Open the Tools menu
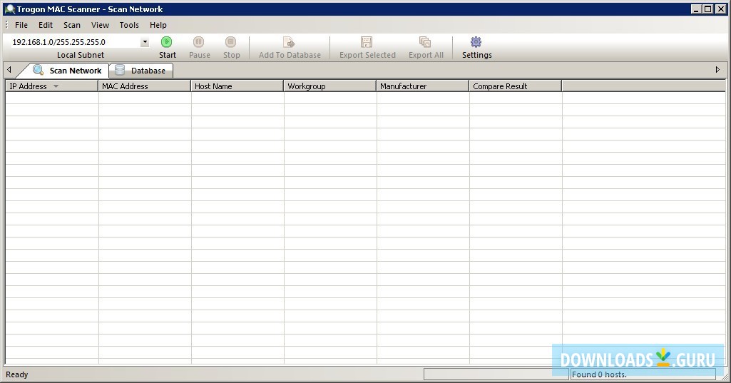 [129, 25]
